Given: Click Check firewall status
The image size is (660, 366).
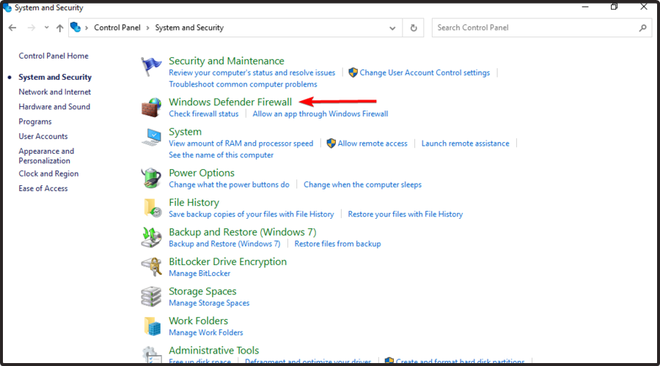Looking at the screenshot, I should click(204, 114).
